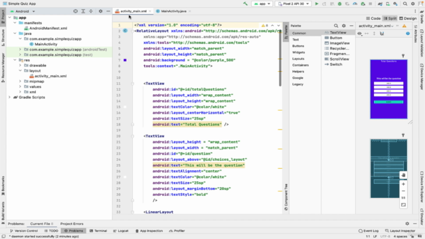This screenshot has height=239, width=425.
Task: Collapse the manifests folder
Action: point(15,23)
